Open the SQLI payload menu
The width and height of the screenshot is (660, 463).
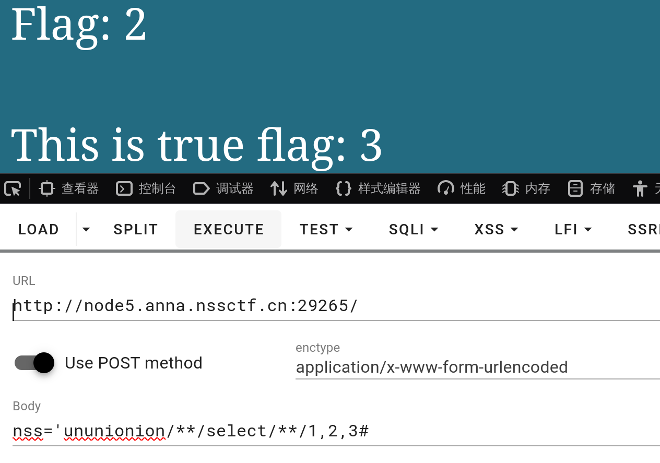tap(414, 229)
